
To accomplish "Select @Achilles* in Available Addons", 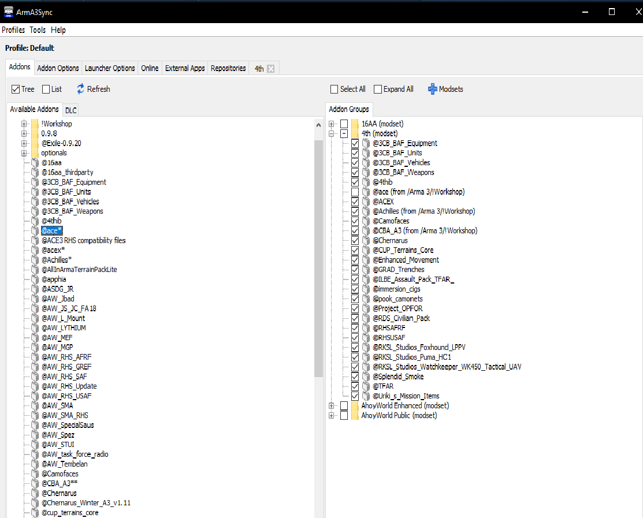I will pyautogui.click(x=57, y=260).
